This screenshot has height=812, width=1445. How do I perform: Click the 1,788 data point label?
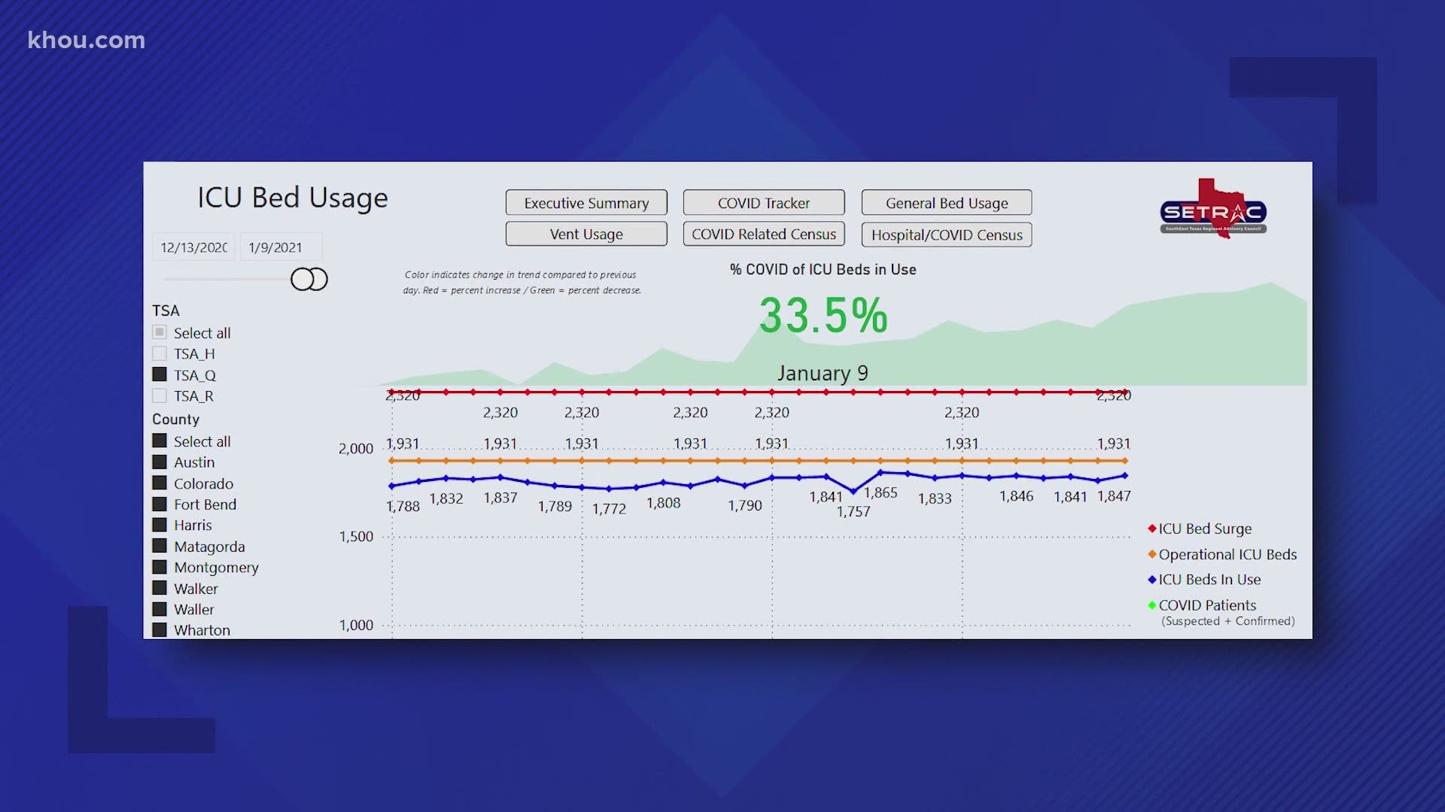coord(403,506)
